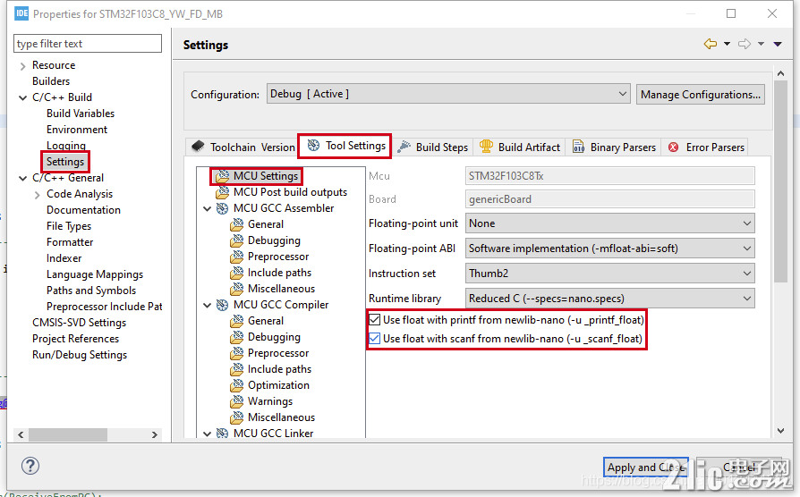Select Settings in the left tree
Screen dimensions: 800x497
point(65,162)
